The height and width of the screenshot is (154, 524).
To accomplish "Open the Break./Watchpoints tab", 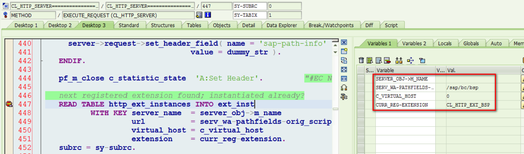I will pyautogui.click(x=331, y=25).
